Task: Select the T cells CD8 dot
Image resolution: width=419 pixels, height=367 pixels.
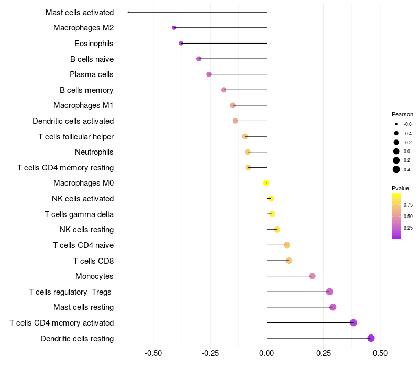Action: pos(289,261)
